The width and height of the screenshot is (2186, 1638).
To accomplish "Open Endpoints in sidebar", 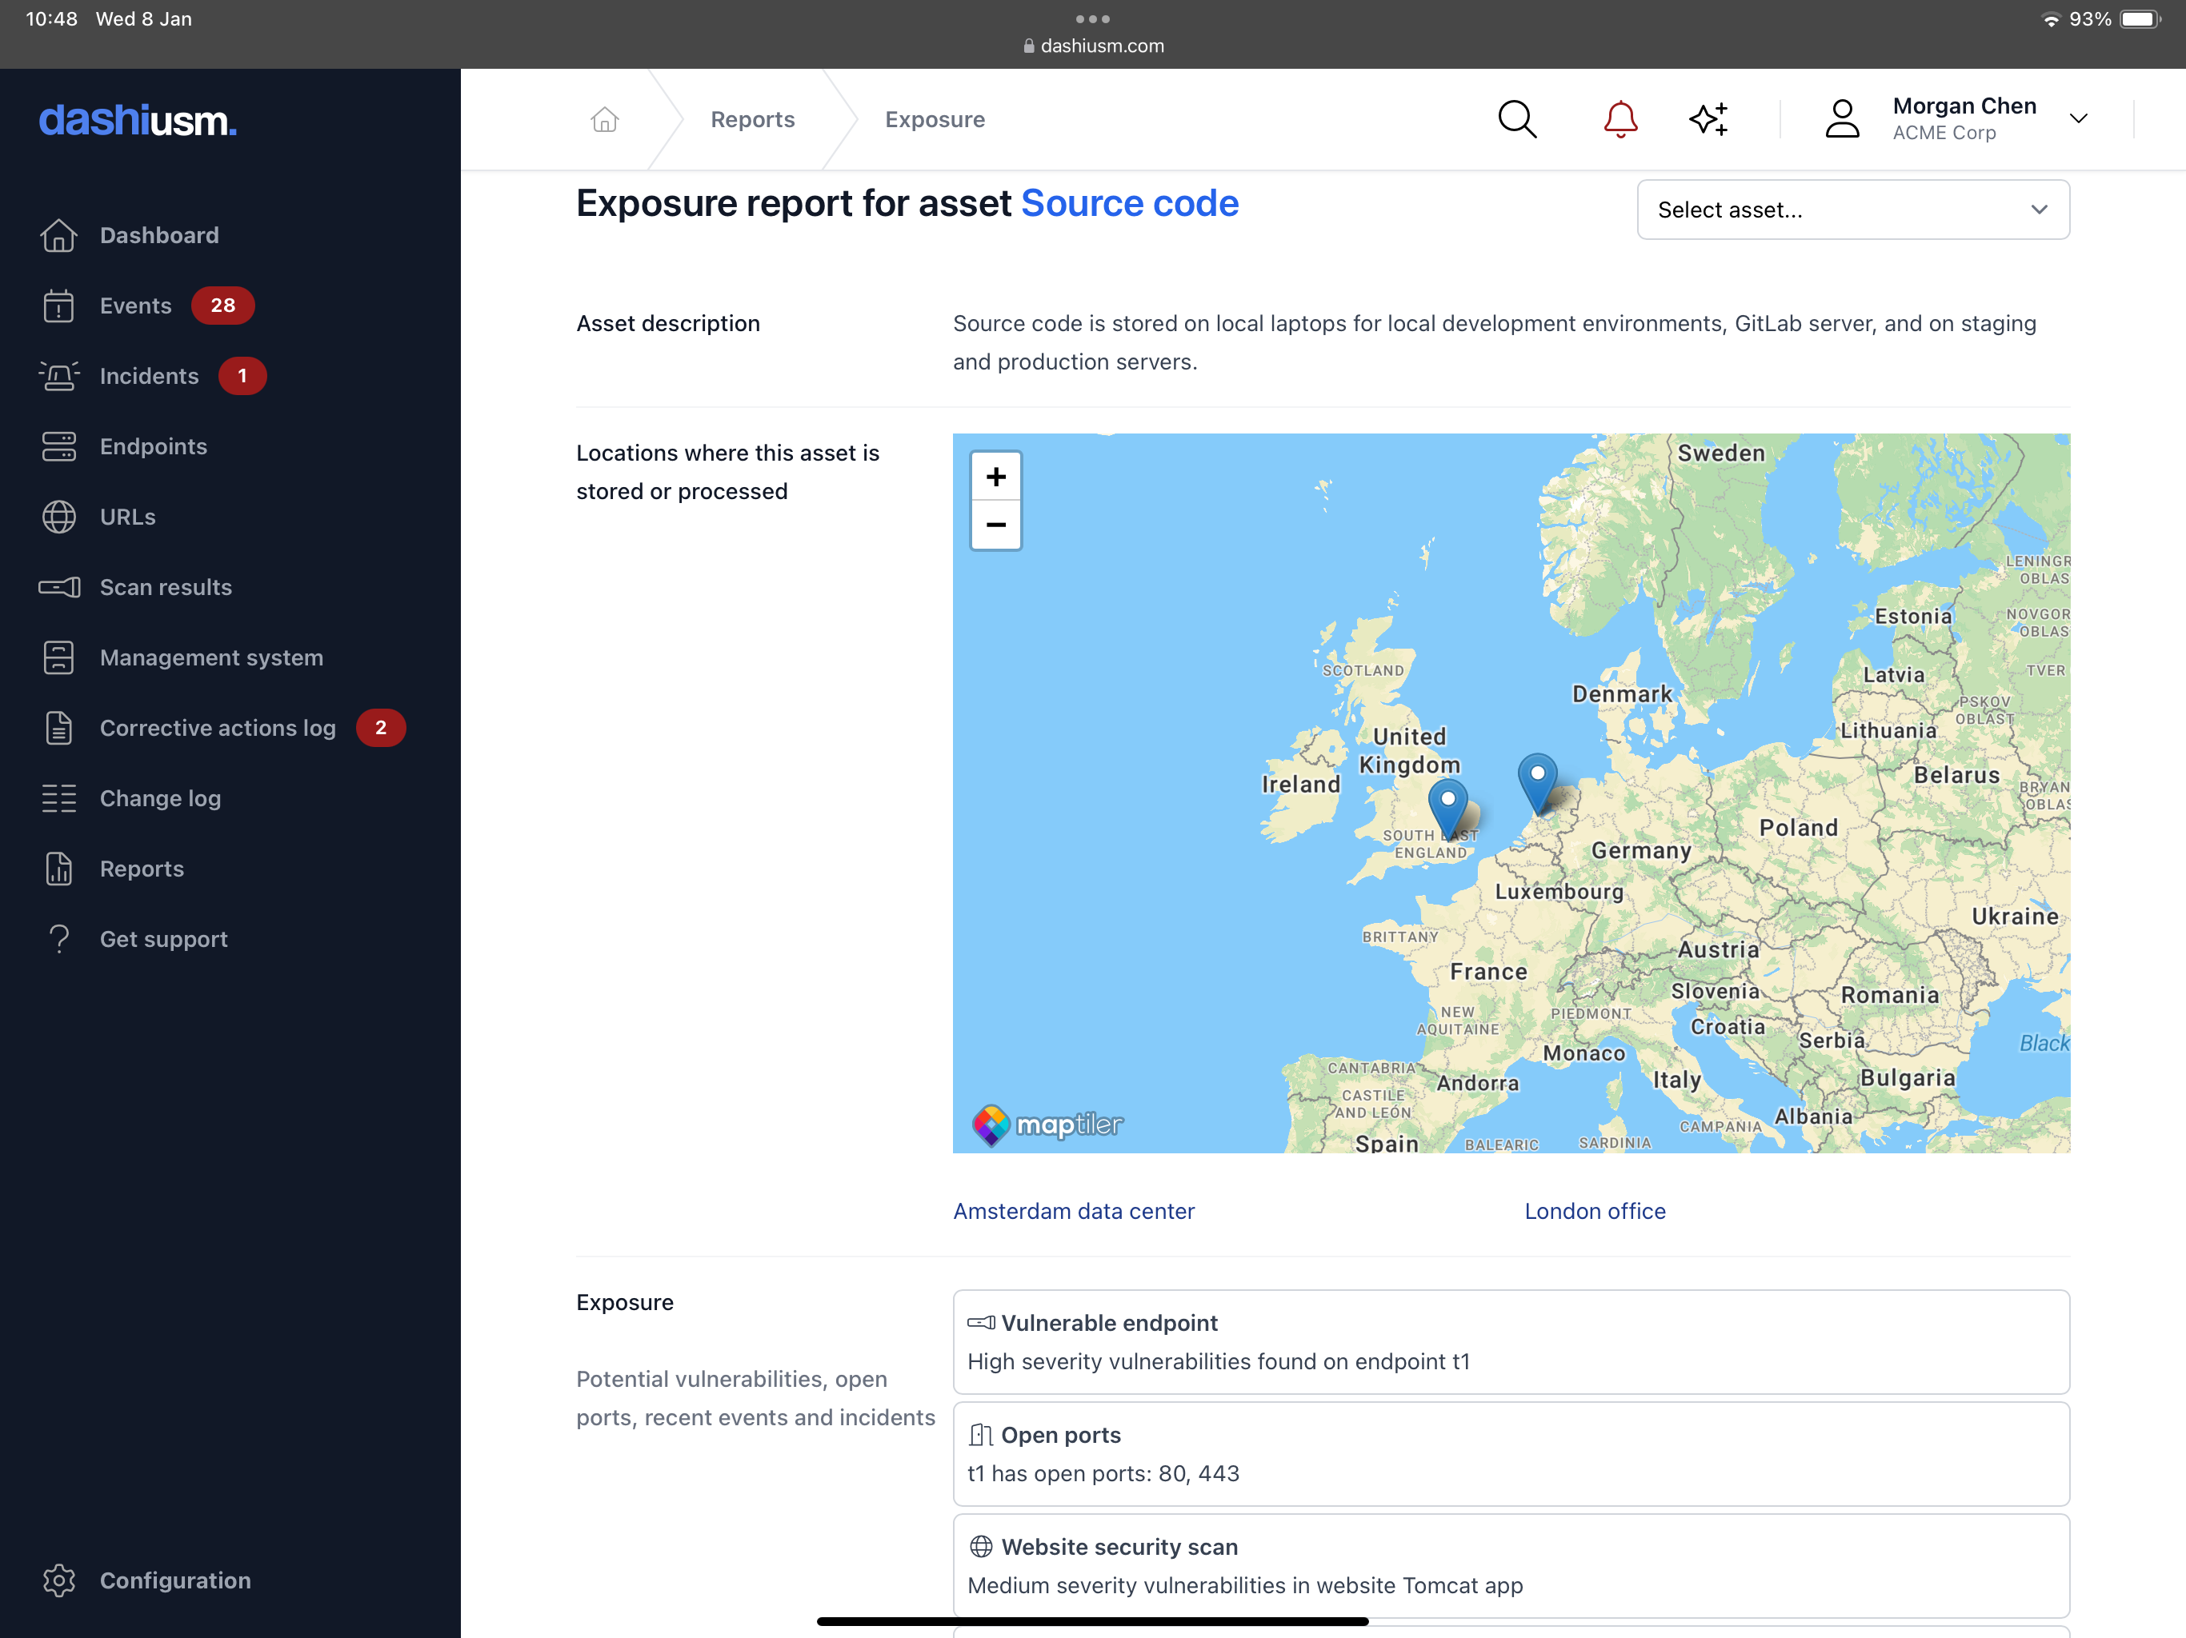I will 151,445.
